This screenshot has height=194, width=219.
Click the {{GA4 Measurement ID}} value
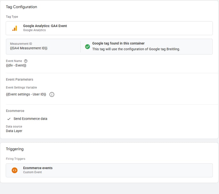[x=29, y=48]
